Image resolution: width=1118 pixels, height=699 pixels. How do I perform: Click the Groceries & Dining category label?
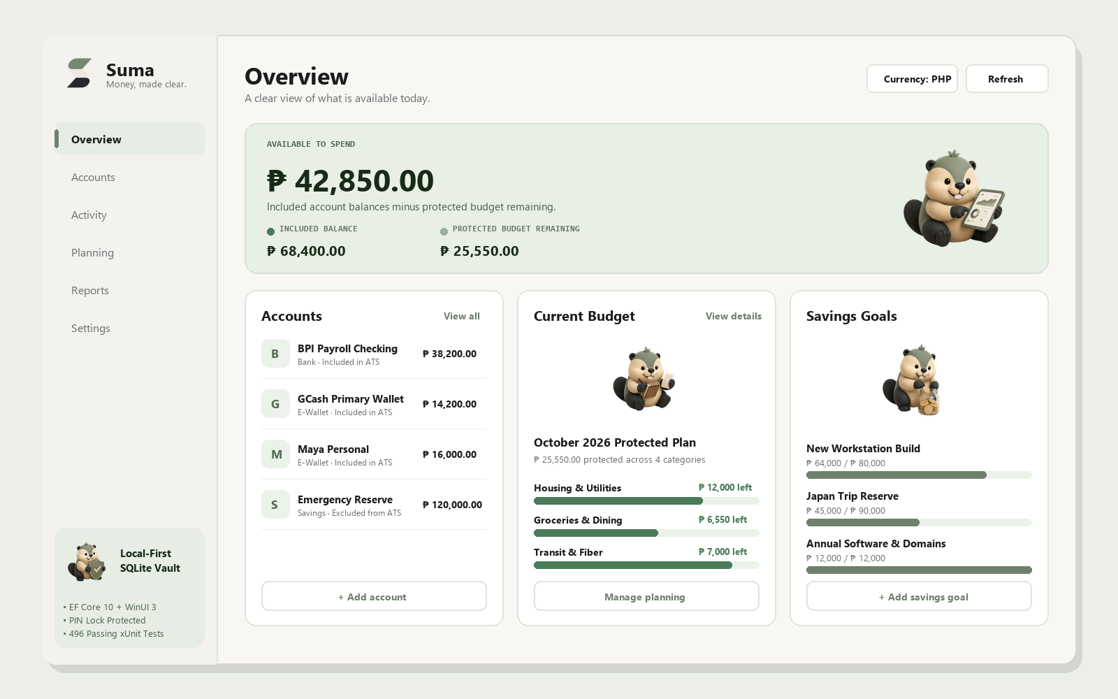578,520
